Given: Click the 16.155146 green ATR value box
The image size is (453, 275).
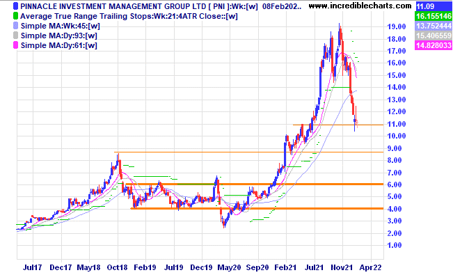Looking at the screenshot, I should (434, 16).
